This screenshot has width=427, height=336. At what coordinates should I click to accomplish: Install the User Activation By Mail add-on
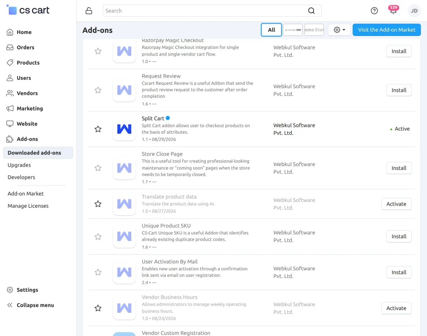[399, 272]
